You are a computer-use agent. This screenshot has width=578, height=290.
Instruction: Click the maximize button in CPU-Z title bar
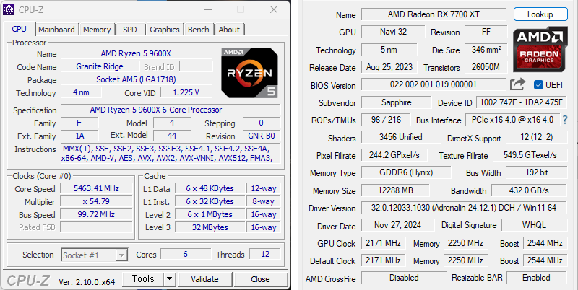point(241,9)
